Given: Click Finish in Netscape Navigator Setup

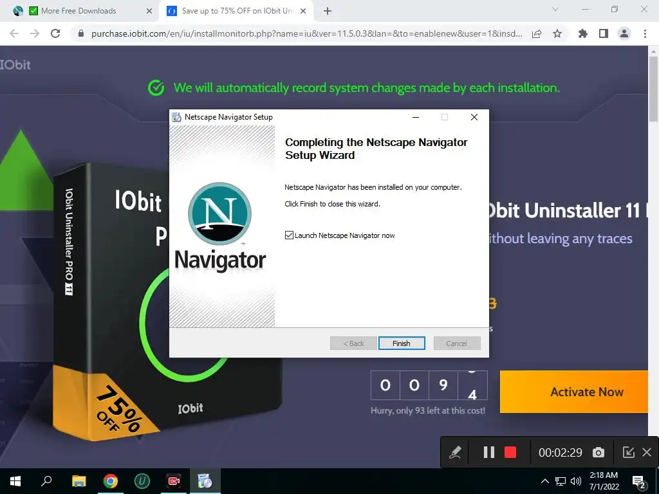Looking at the screenshot, I should [x=402, y=343].
